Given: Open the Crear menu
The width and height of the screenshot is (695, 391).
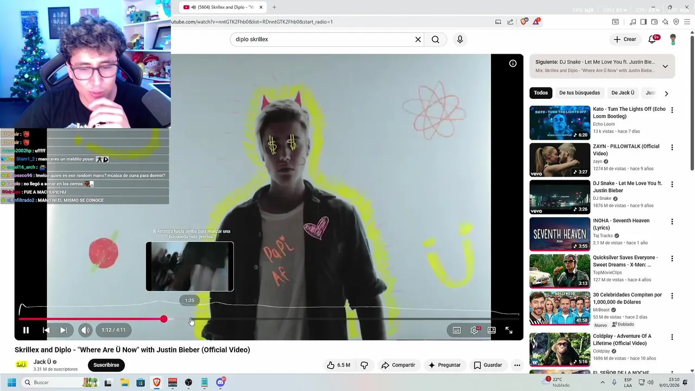Looking at the screenshot, I should click(x=624, y=39).
